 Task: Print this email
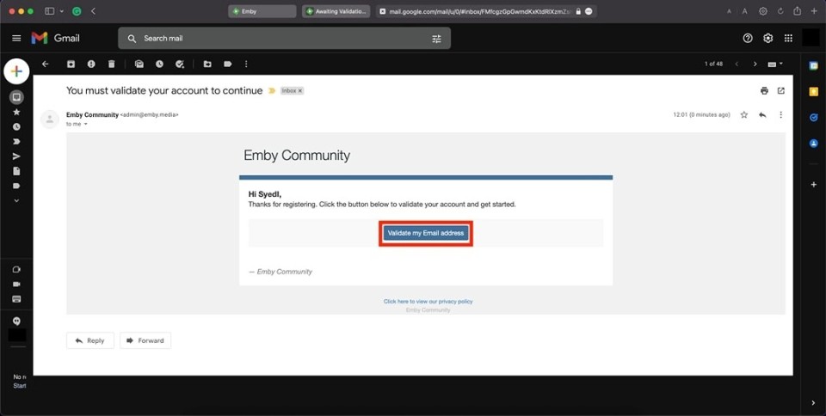764,90
